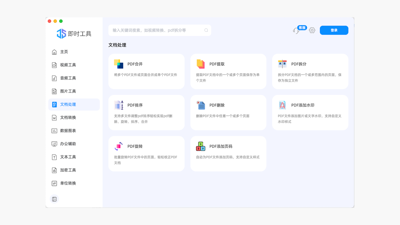Click the 登录 login button
This screenshot has width=400, height=225.
click(x=334, y=30)
